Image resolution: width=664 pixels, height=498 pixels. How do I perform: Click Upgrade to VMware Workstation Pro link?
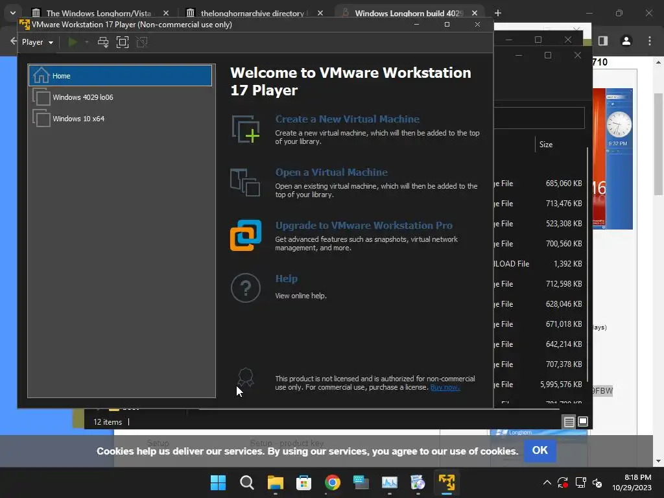pos(364,225)
